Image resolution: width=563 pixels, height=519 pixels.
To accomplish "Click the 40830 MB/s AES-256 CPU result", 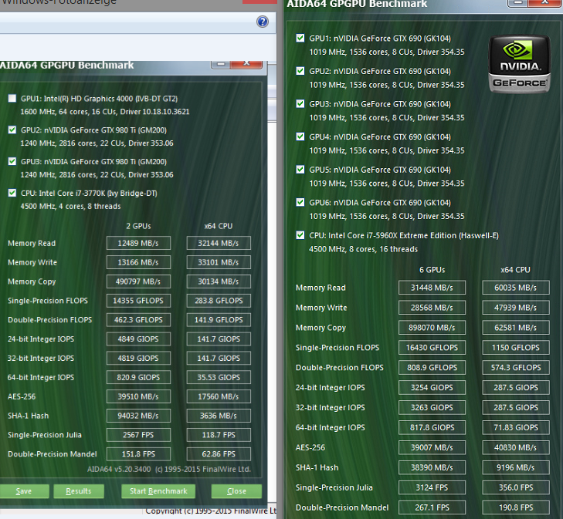I will pos(516,447).
